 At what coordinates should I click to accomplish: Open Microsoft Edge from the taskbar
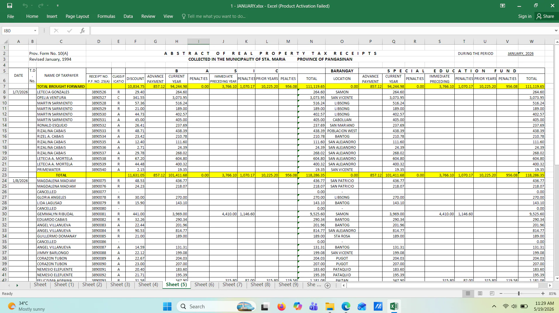(346, 306)
